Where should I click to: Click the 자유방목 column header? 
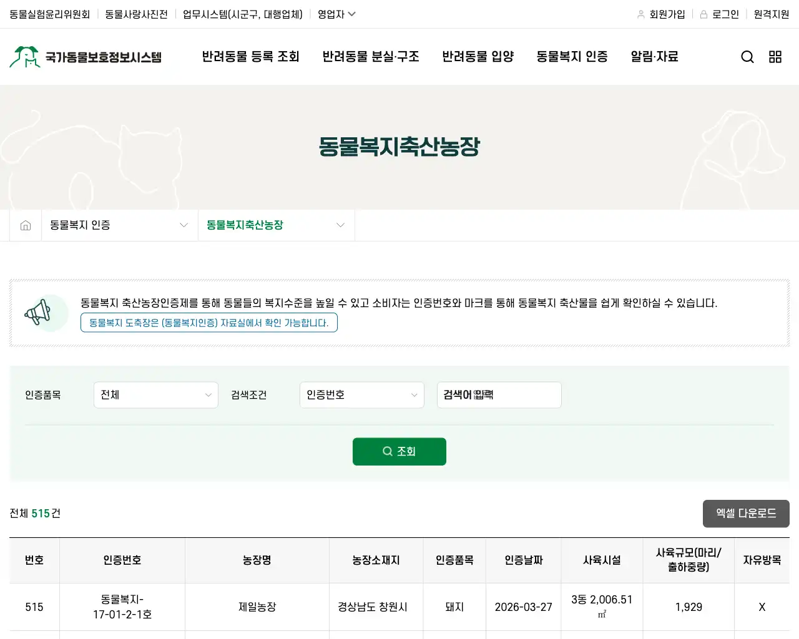tap(762, 560)
